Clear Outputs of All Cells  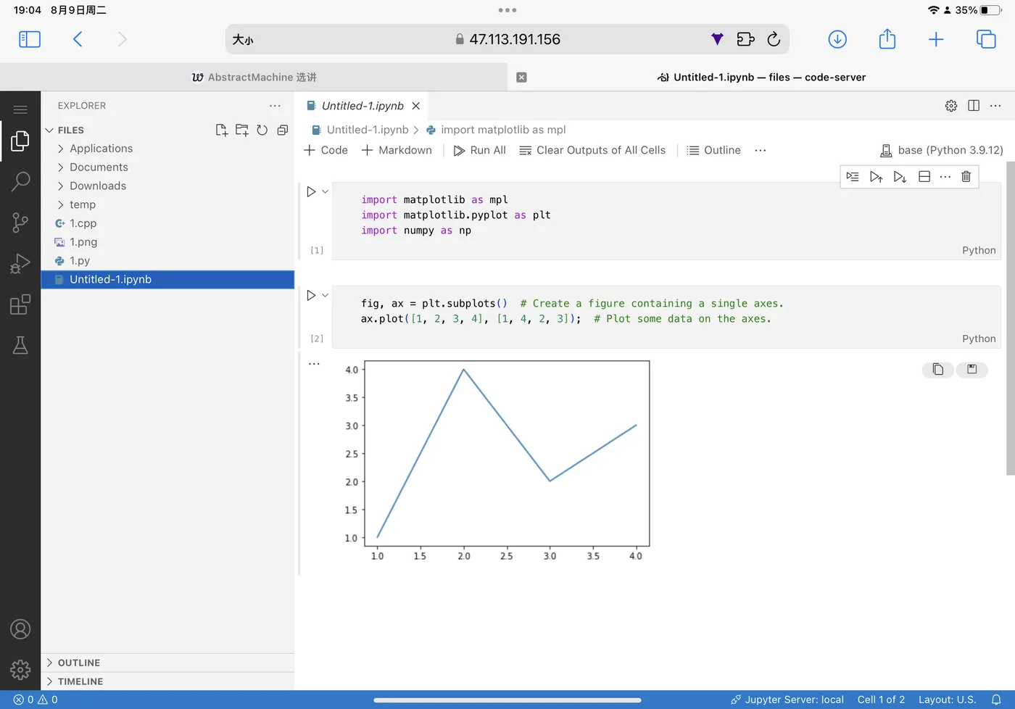pyautogui.click(x=592, y=150)
